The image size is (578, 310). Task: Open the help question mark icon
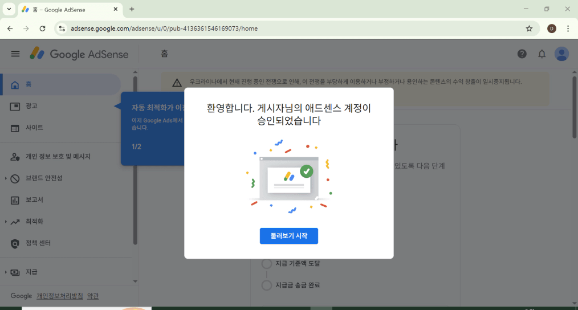coord(522,54)
